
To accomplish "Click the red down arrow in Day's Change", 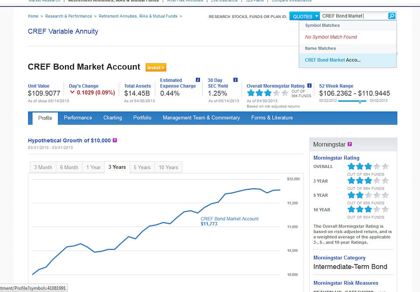I will tap(72, 92).
